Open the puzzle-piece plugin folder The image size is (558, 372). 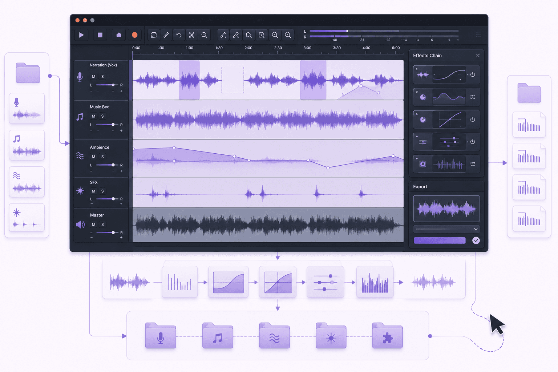pyautogui.click(x=387, y=336)
